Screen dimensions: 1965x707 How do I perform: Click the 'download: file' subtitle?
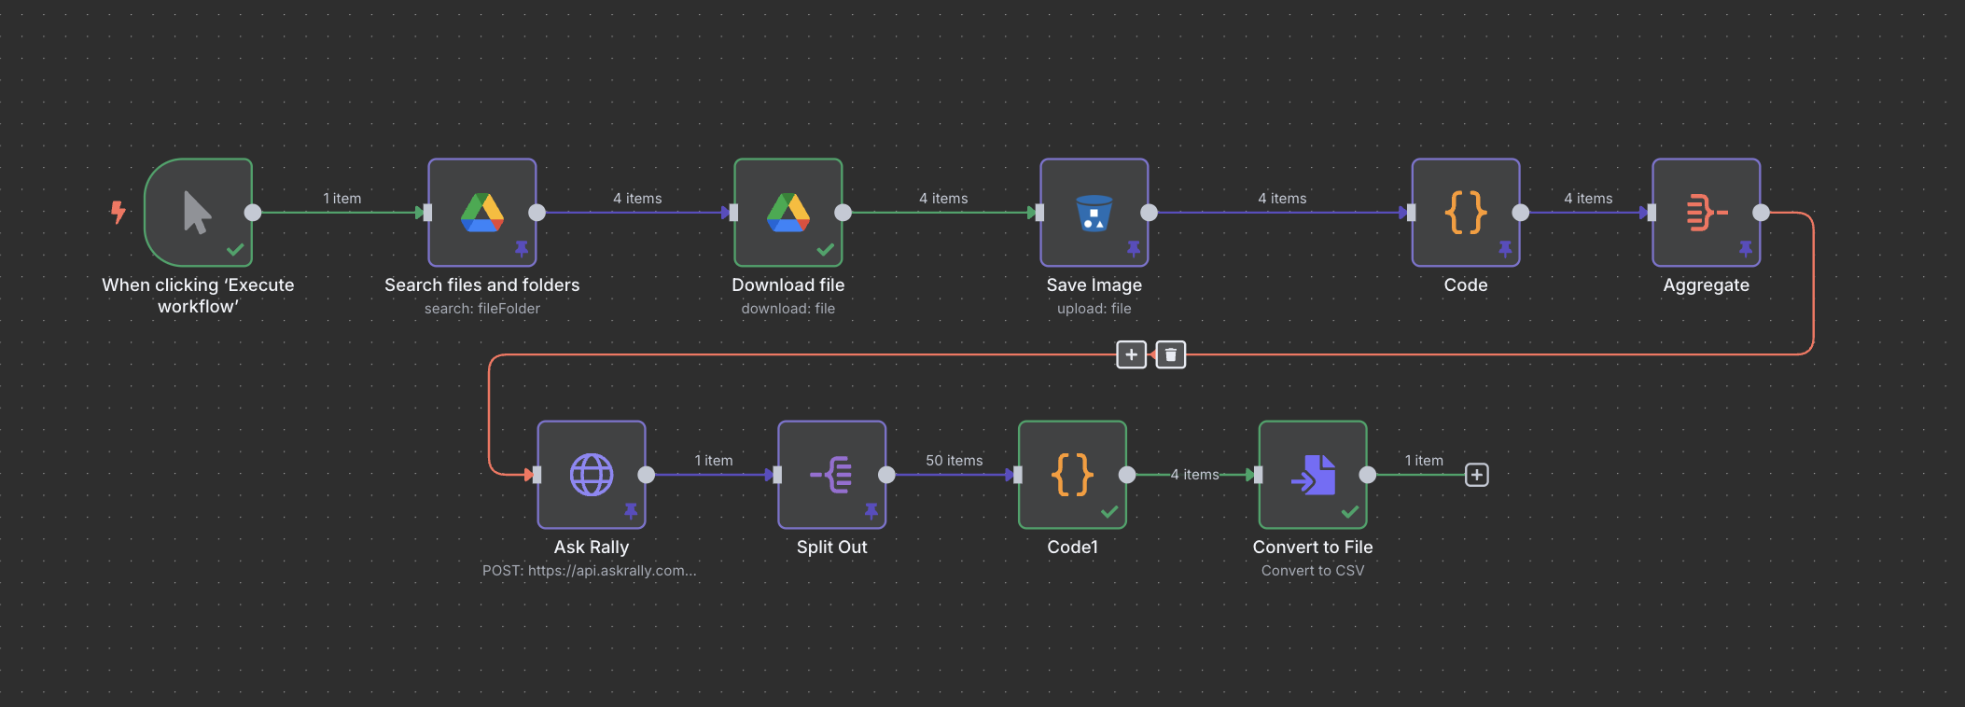[x=788, y=309]
